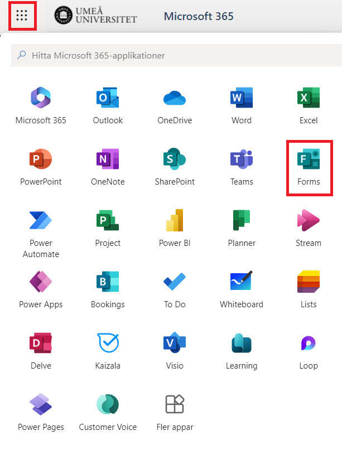Show more apps via Fler appar

point(175,413)
